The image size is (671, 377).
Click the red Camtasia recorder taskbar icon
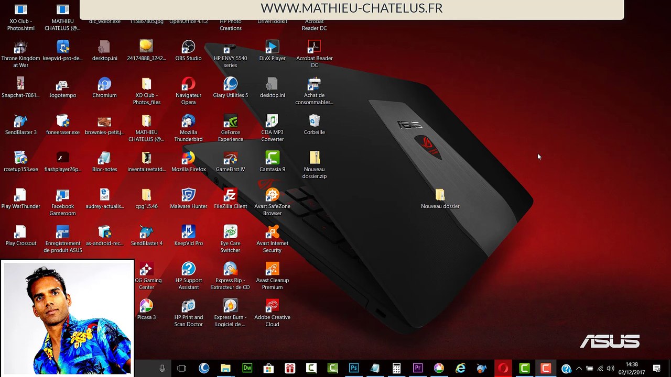coord(546,369)
